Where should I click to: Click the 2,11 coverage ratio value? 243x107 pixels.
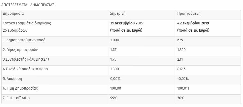[x=180, y=60]
